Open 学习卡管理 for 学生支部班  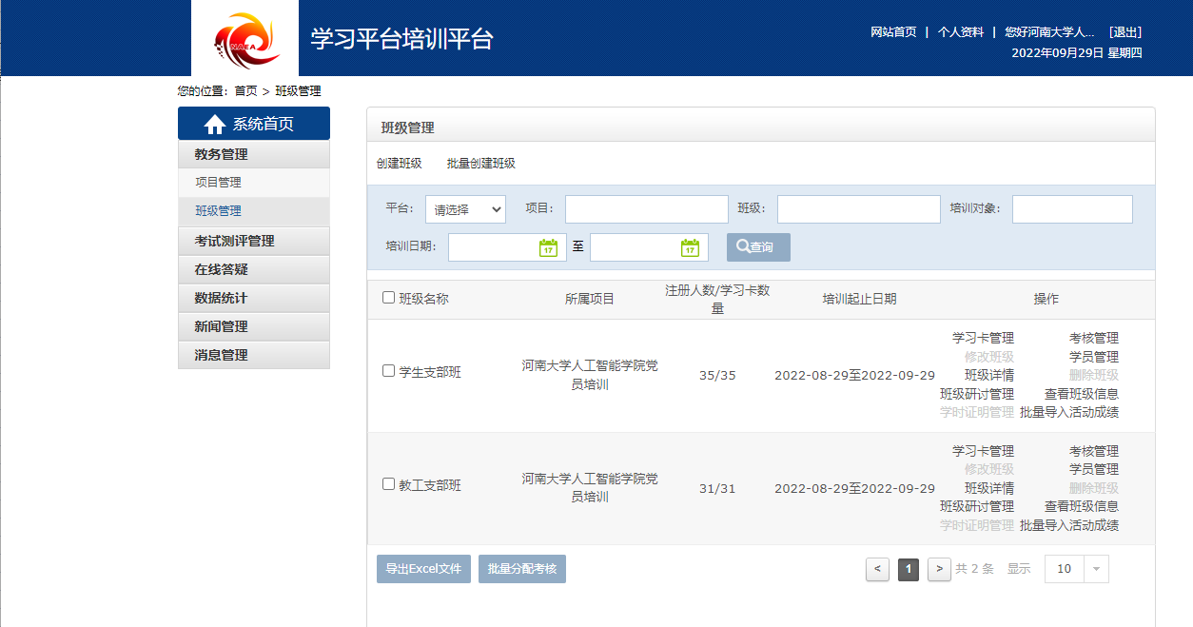coord(983,338)
